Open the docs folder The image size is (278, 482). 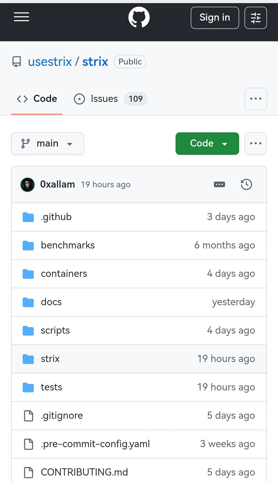[x=51, y=302]
